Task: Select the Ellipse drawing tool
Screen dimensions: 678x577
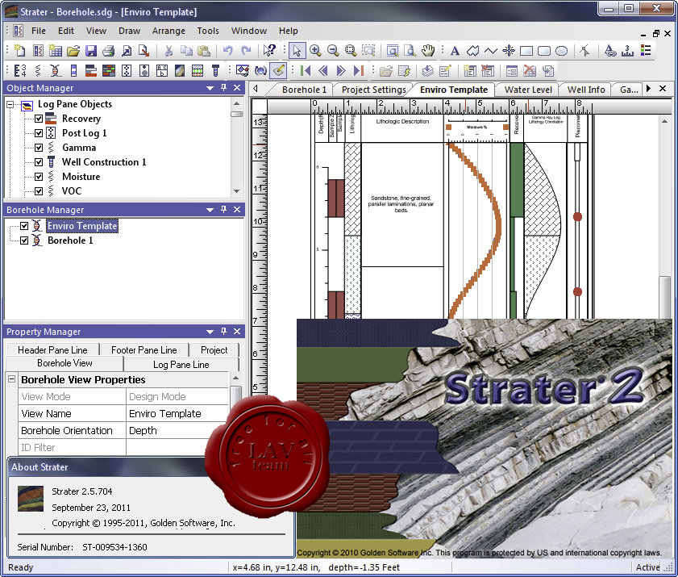Action: pyautogui.click(x=561, y=51)
